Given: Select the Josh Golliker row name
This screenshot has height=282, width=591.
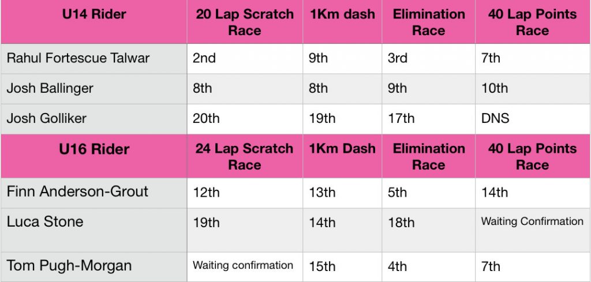Looking at the screenshot, I should (94, 119).
